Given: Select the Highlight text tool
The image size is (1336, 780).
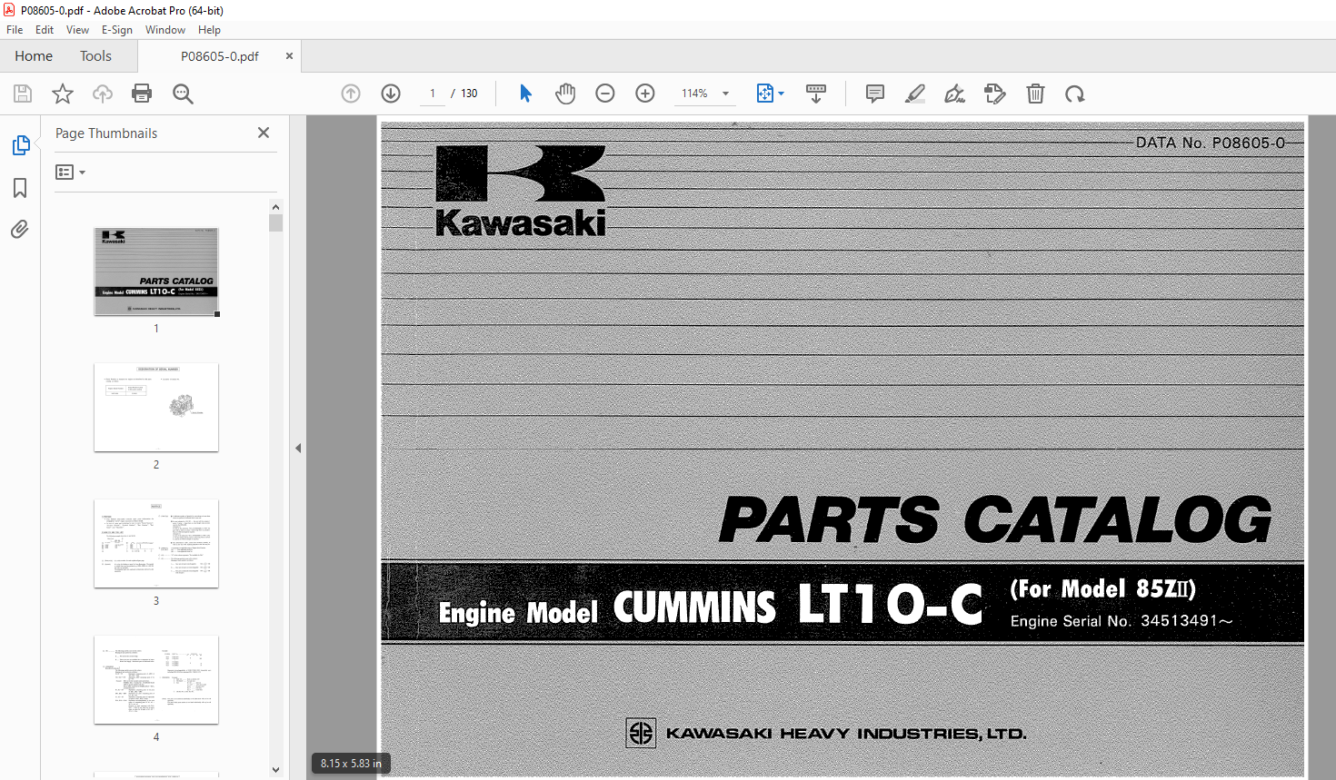Looking at the screenshot, I should click(915, 94).
